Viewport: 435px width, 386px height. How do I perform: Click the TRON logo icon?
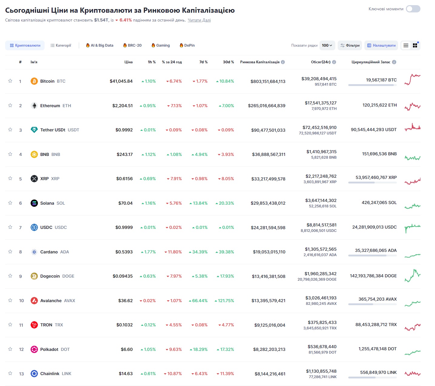(x=34, y=325)
